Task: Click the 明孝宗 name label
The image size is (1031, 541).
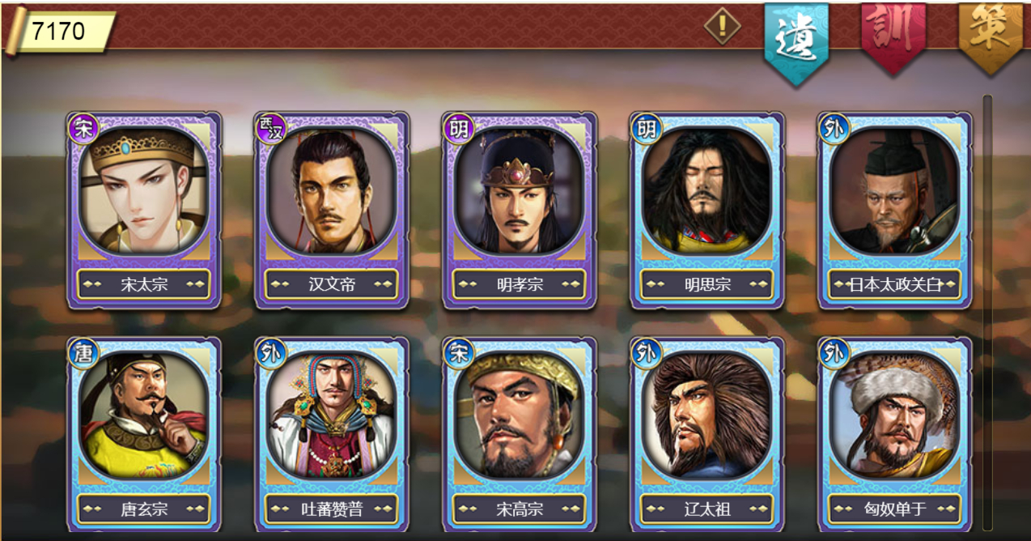Action: pos(520,284)
